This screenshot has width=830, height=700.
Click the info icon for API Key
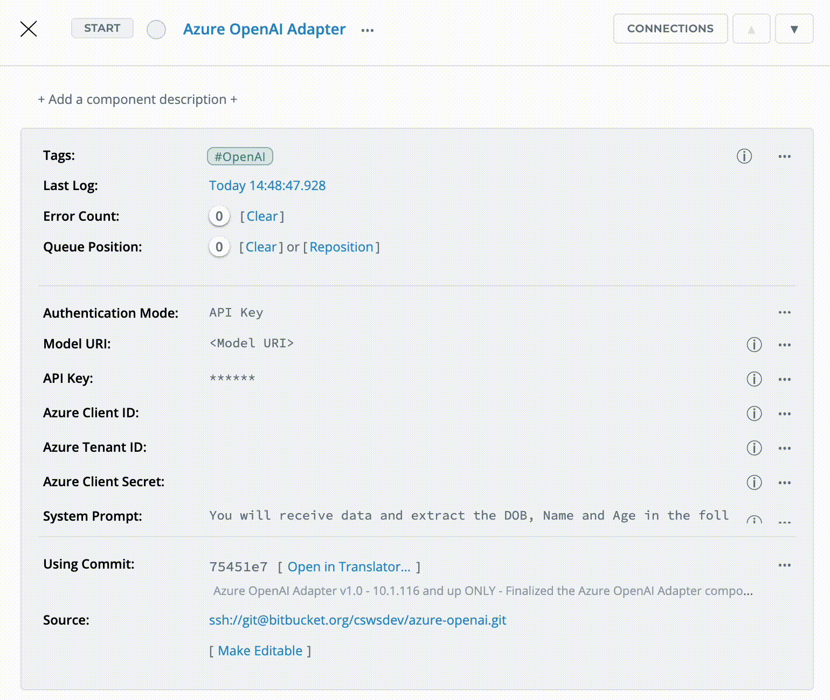(754, 379)
